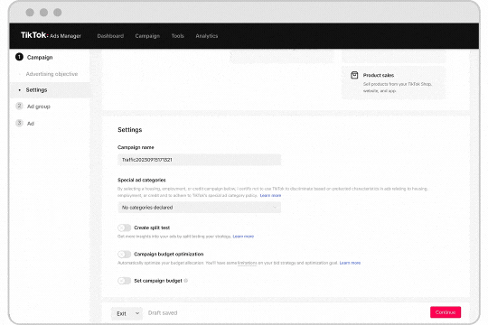Open the No categories declared dropdown
Viewport: 488px width, 325px height.
(x=199, y=208)
